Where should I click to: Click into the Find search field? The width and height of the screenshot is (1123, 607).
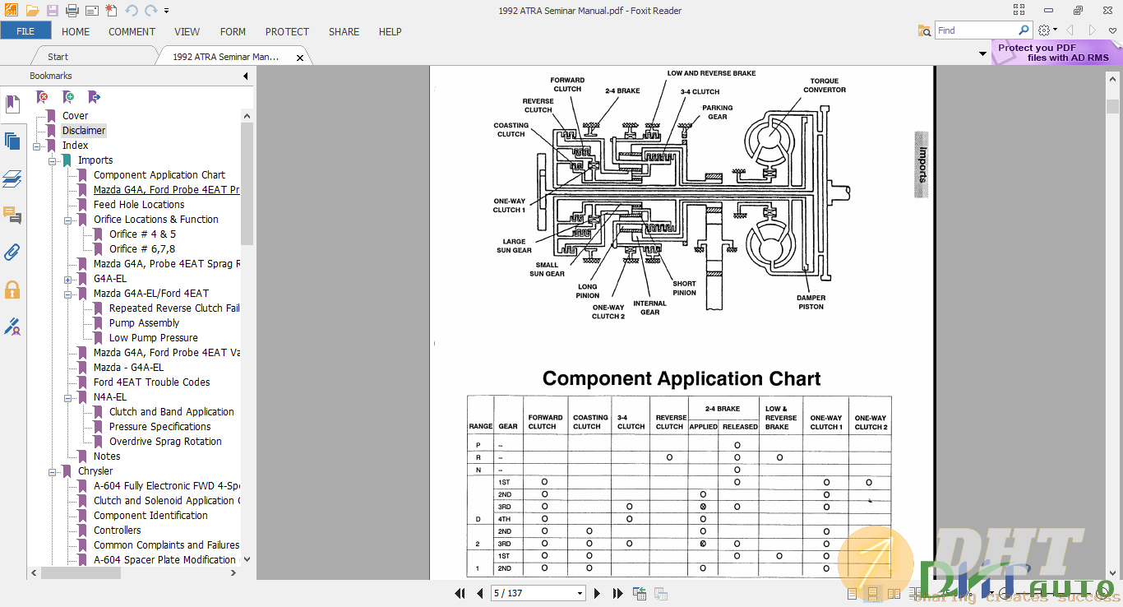(x=977, y=30)
